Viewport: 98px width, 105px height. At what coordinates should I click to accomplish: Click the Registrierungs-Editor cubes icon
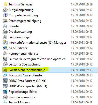tap(5, 92)
